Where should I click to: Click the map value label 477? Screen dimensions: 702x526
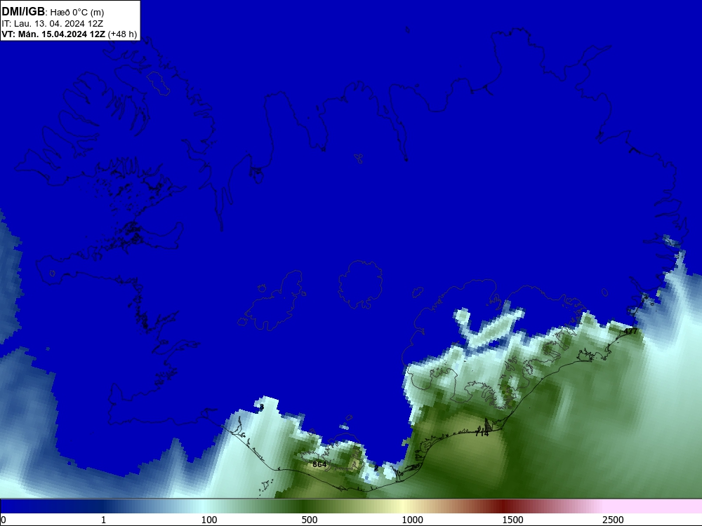630,332
